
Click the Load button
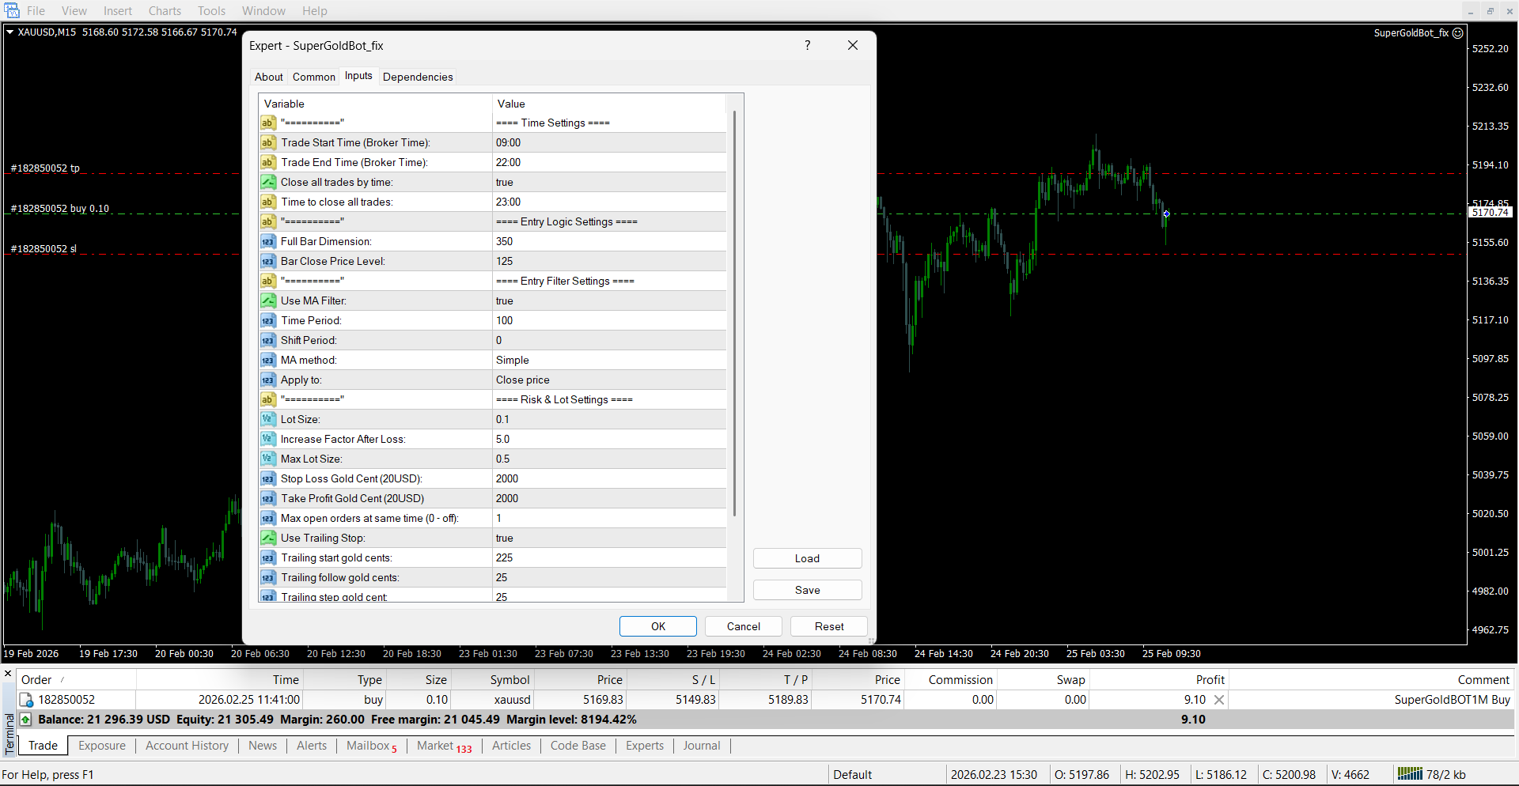coord(807,558)
